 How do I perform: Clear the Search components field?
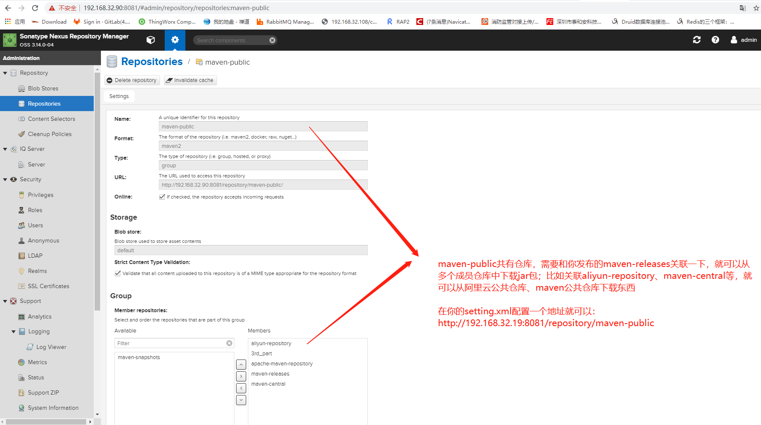tap(272, 40)
